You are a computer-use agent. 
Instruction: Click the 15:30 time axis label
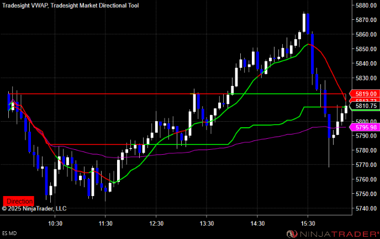[308, 224]
